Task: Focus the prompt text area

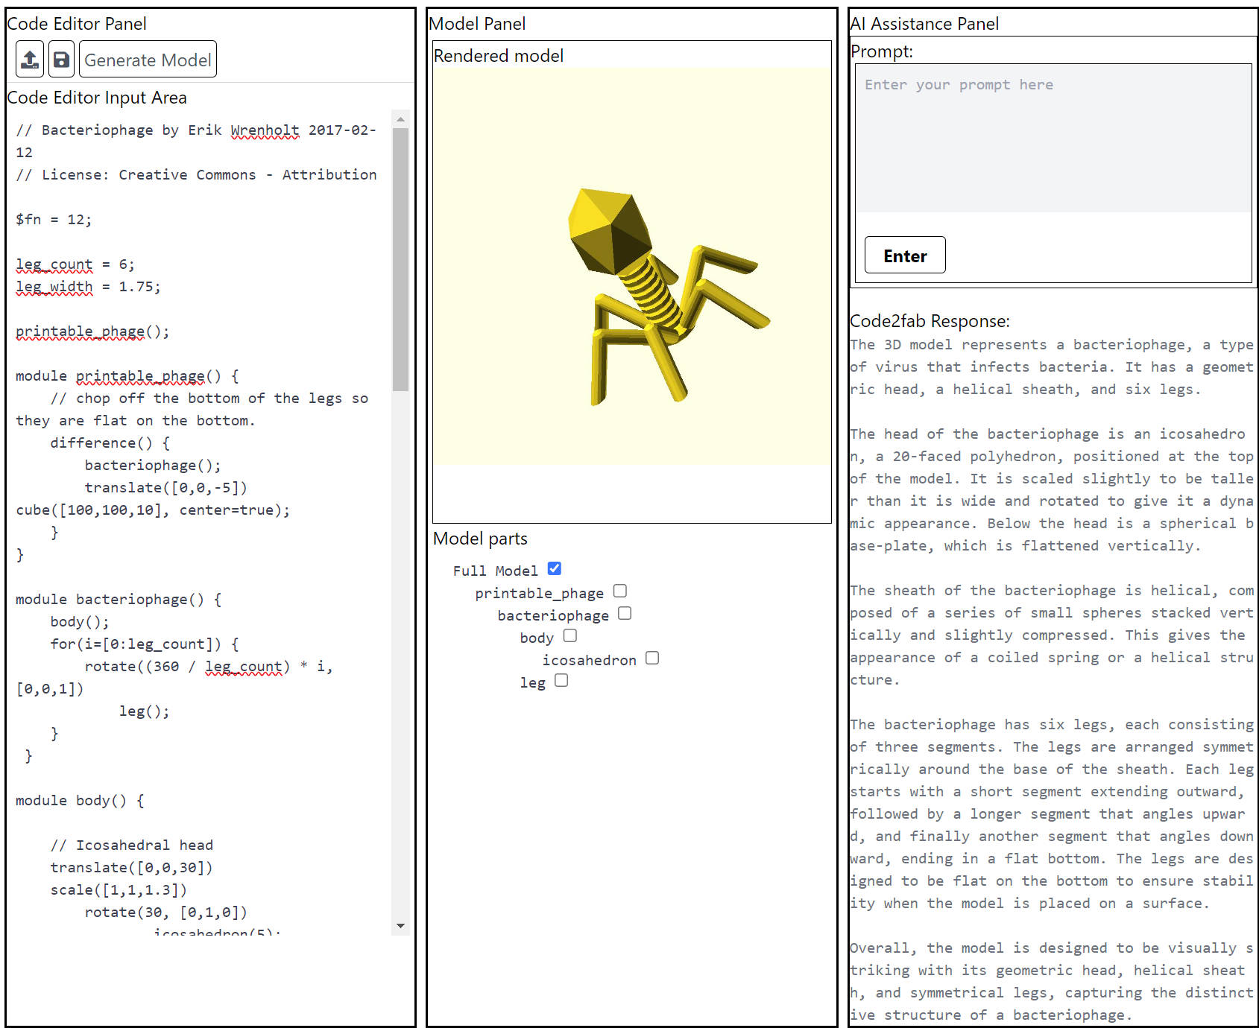Action: coord(1053,138)
